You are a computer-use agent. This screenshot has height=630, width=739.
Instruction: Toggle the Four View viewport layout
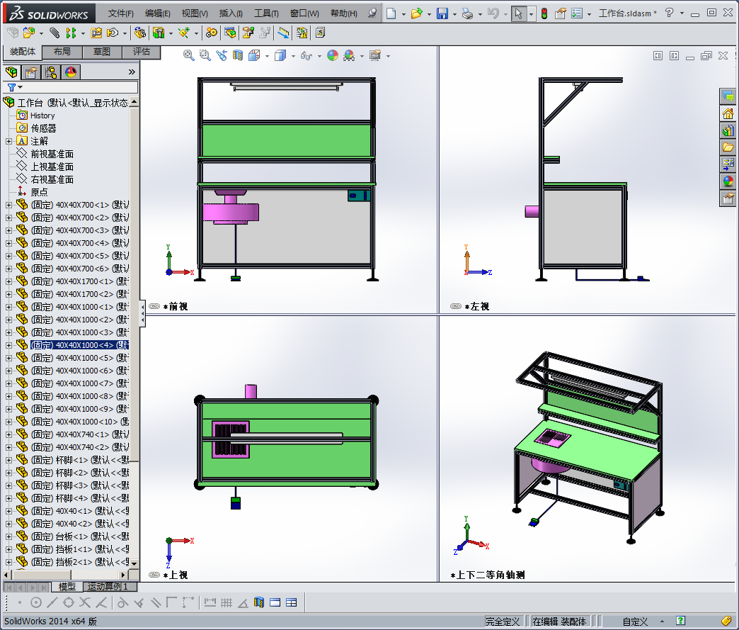coord(291,602)
